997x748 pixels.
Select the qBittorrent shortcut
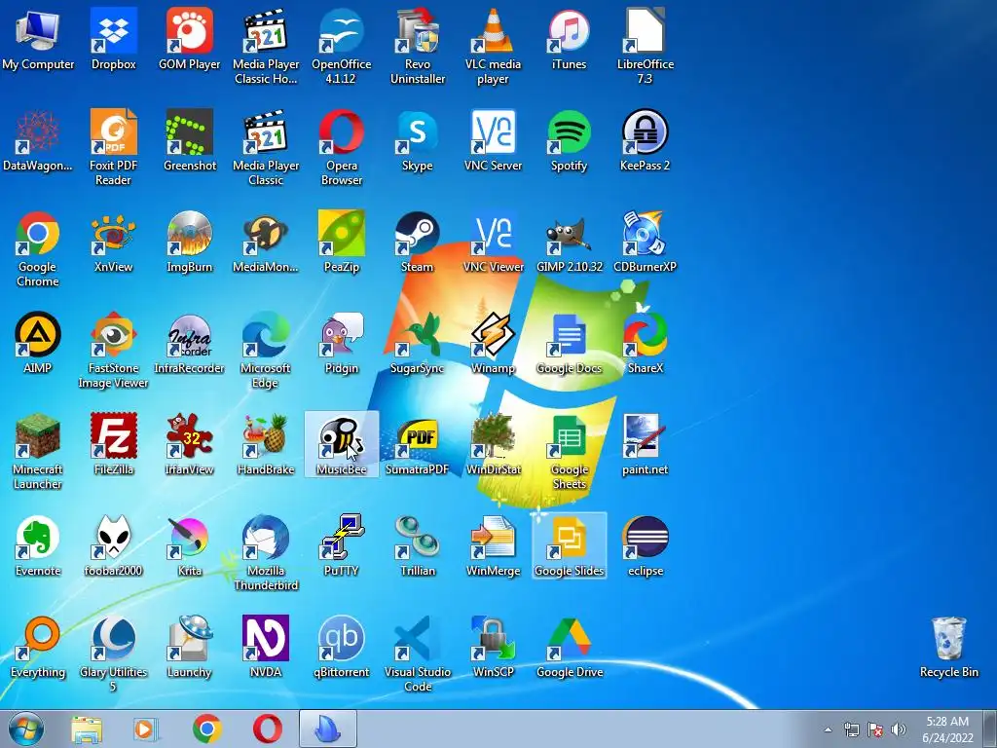342,647
